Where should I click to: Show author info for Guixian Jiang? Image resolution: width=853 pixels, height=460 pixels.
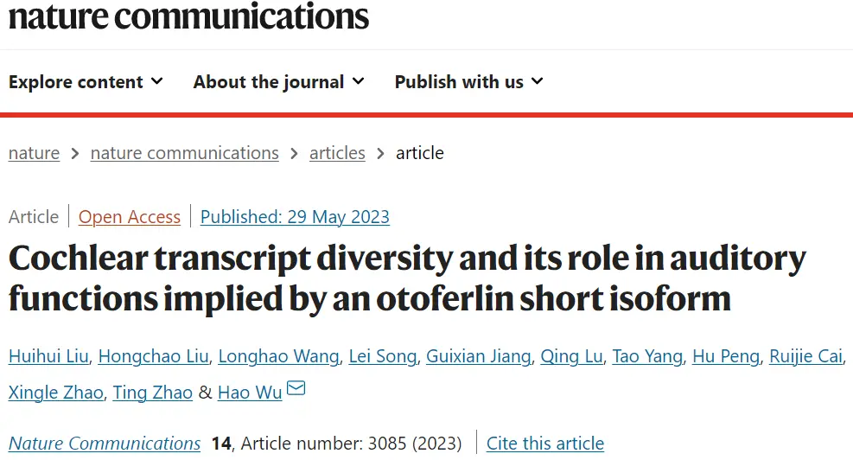[479, 356]
